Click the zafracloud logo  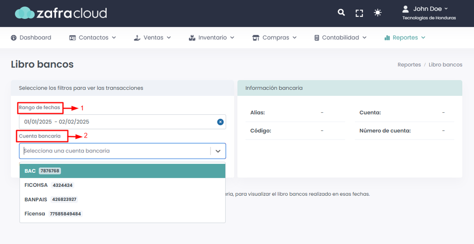(61, 13)
